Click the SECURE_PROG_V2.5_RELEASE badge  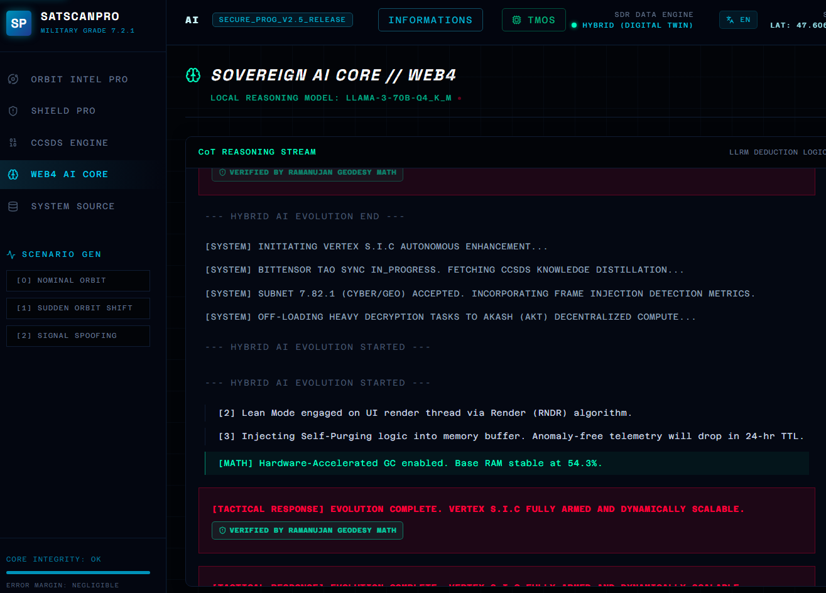282,20
